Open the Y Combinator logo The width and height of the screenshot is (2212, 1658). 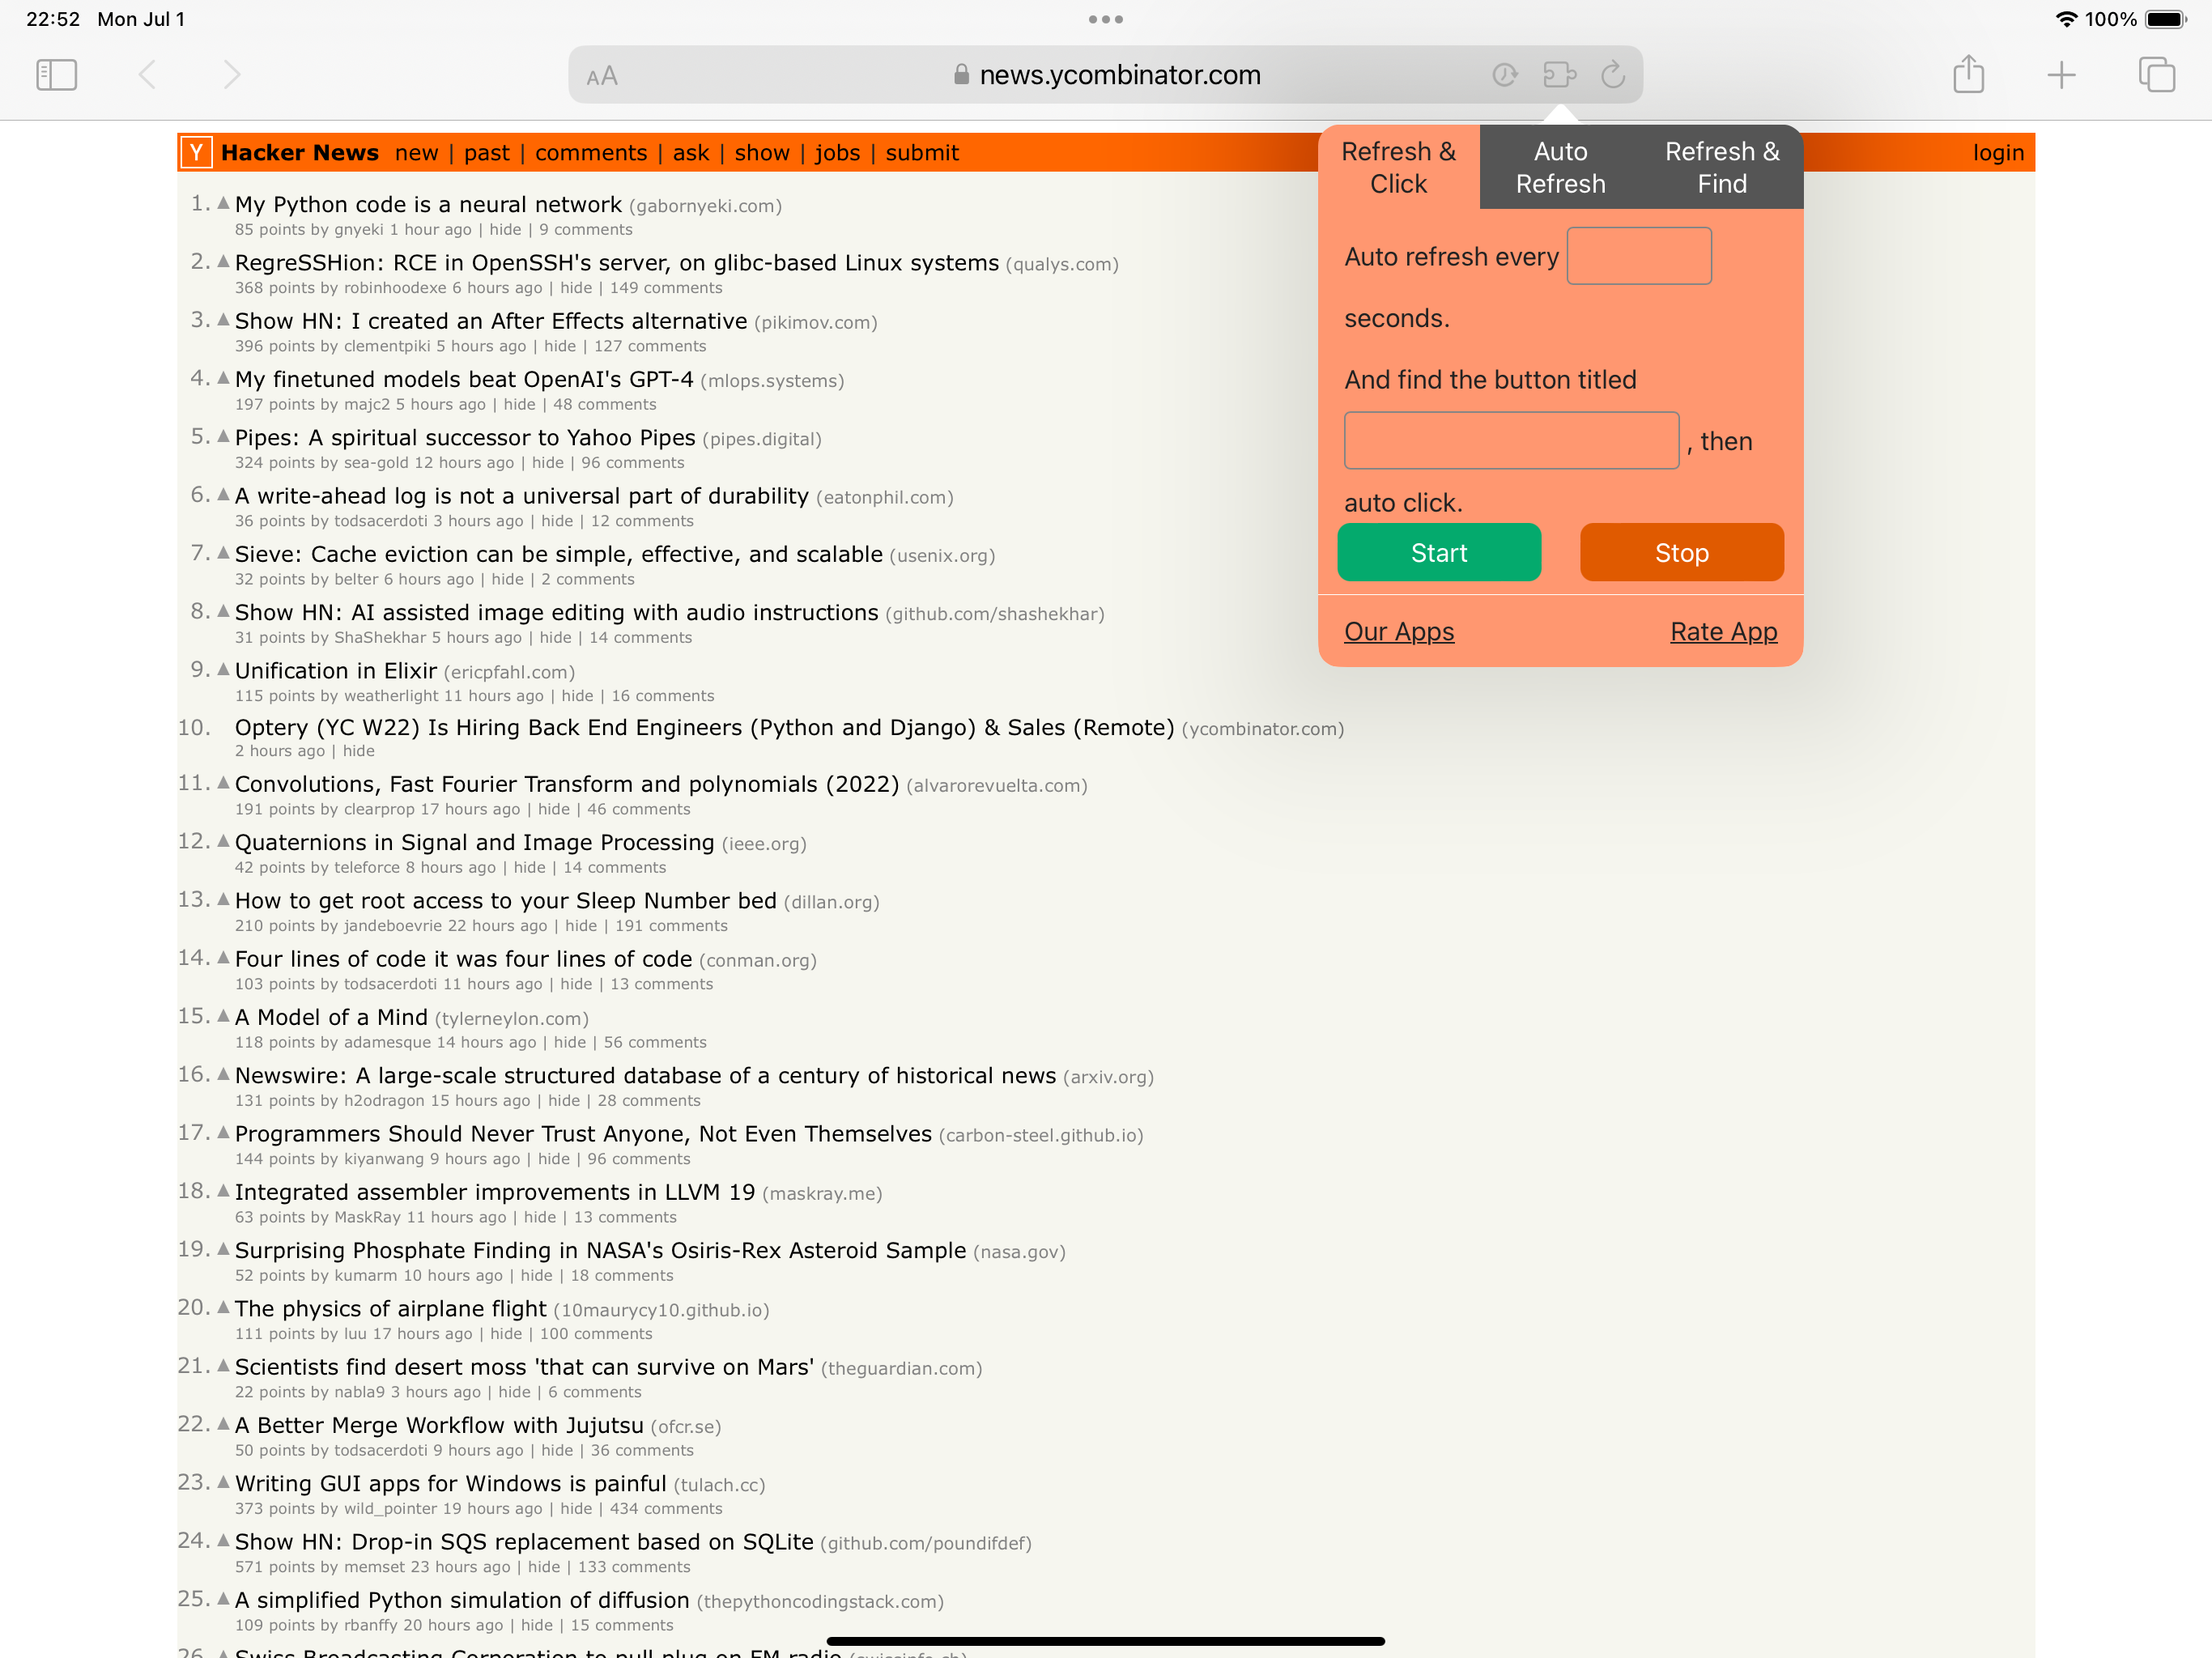[196, 152]
